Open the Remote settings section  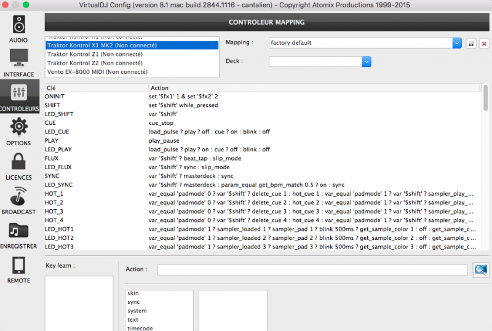coord(18,269)
